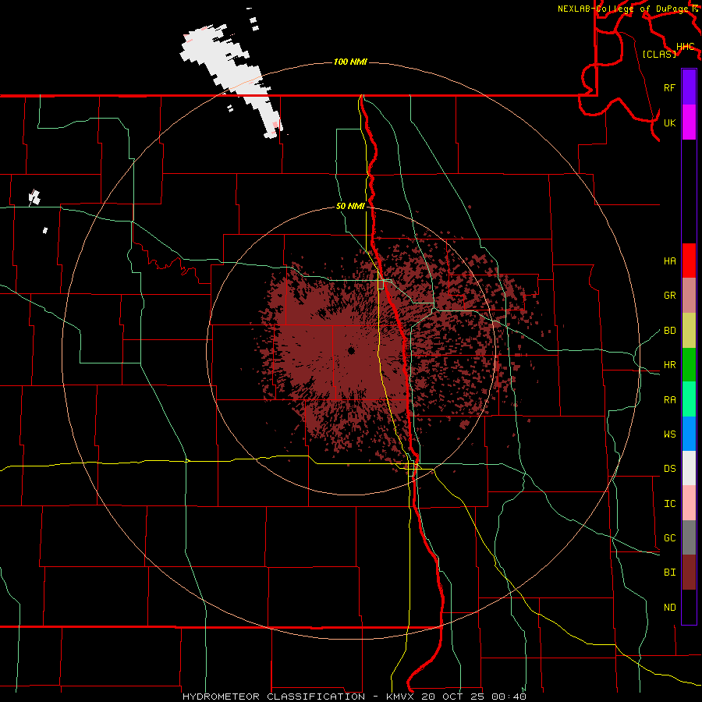Image resolution: width=702 pixels, height=702 pixels.
Task: Click the WS blue legend swatch
Action: pyautogui.click(x=689, y=434)
